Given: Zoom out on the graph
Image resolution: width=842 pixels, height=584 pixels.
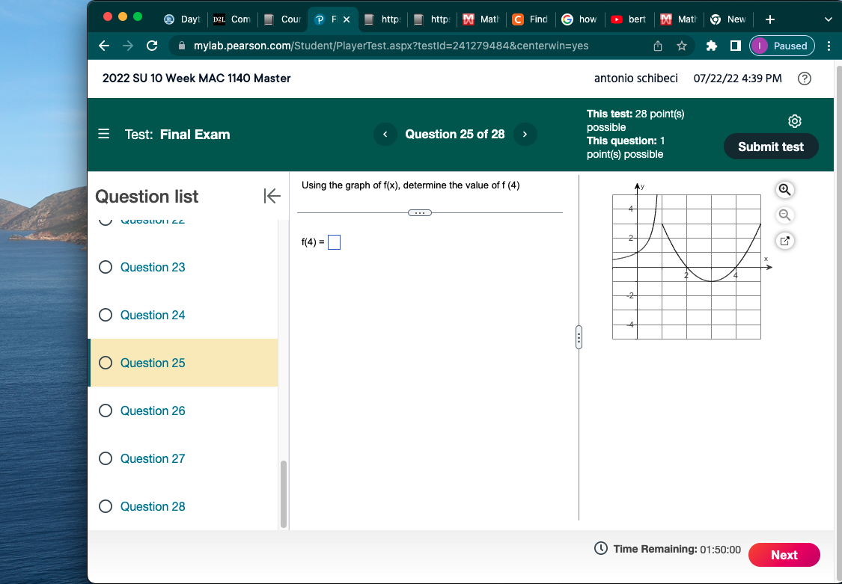Looking at the screenshot, I should click(784, 215).
